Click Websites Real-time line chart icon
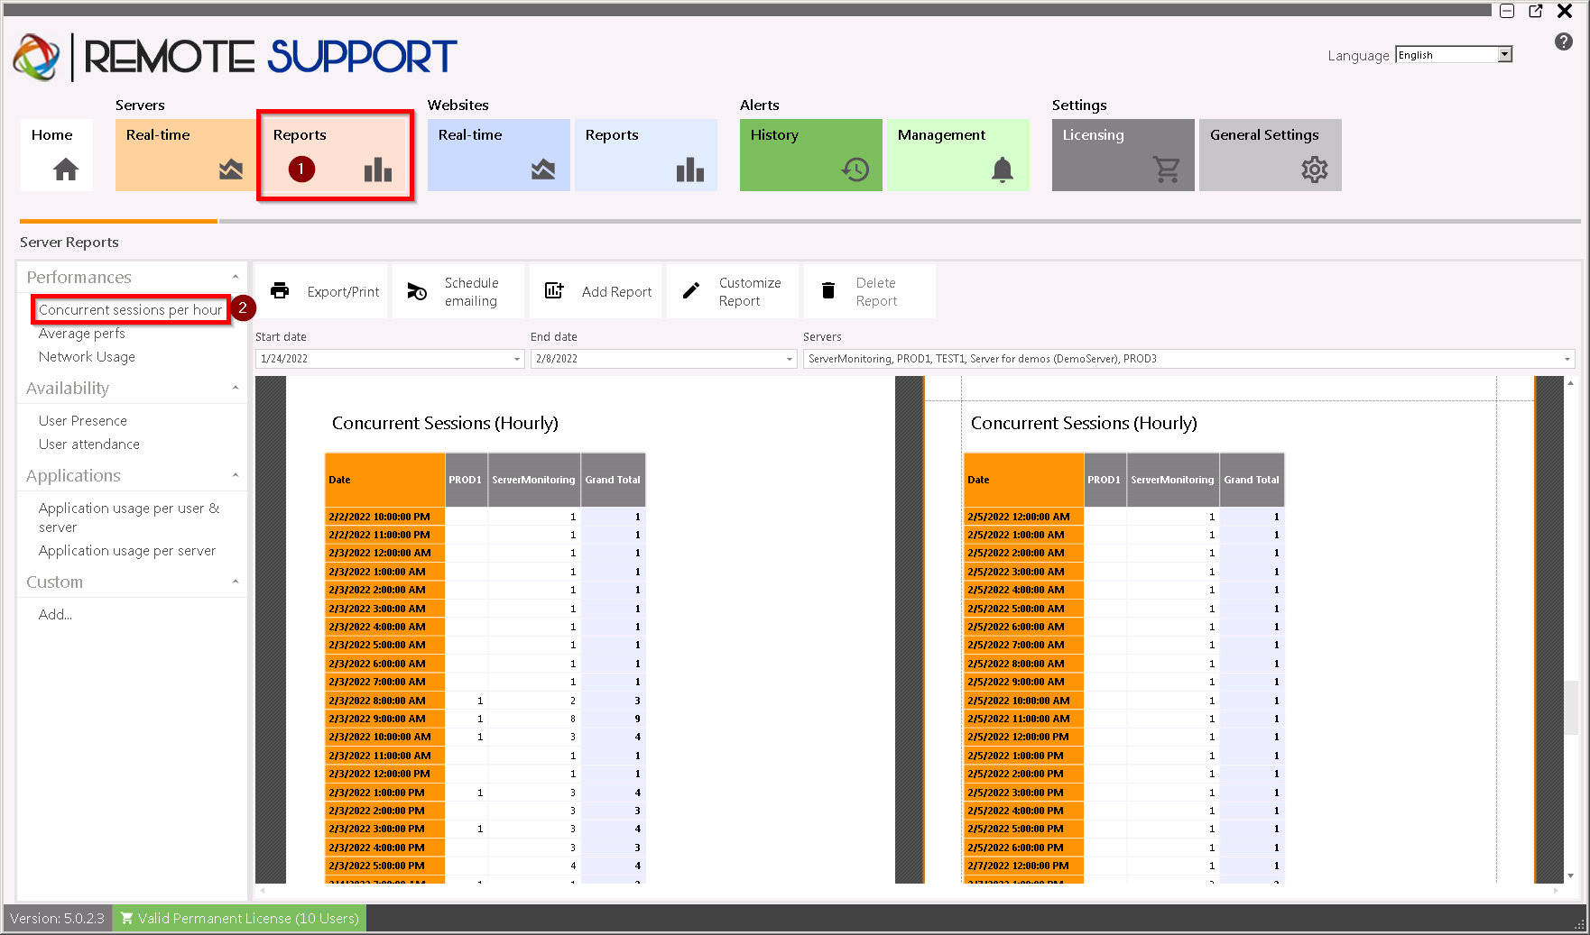Screen dimensions: 1590x935 [x=543, y=170]
